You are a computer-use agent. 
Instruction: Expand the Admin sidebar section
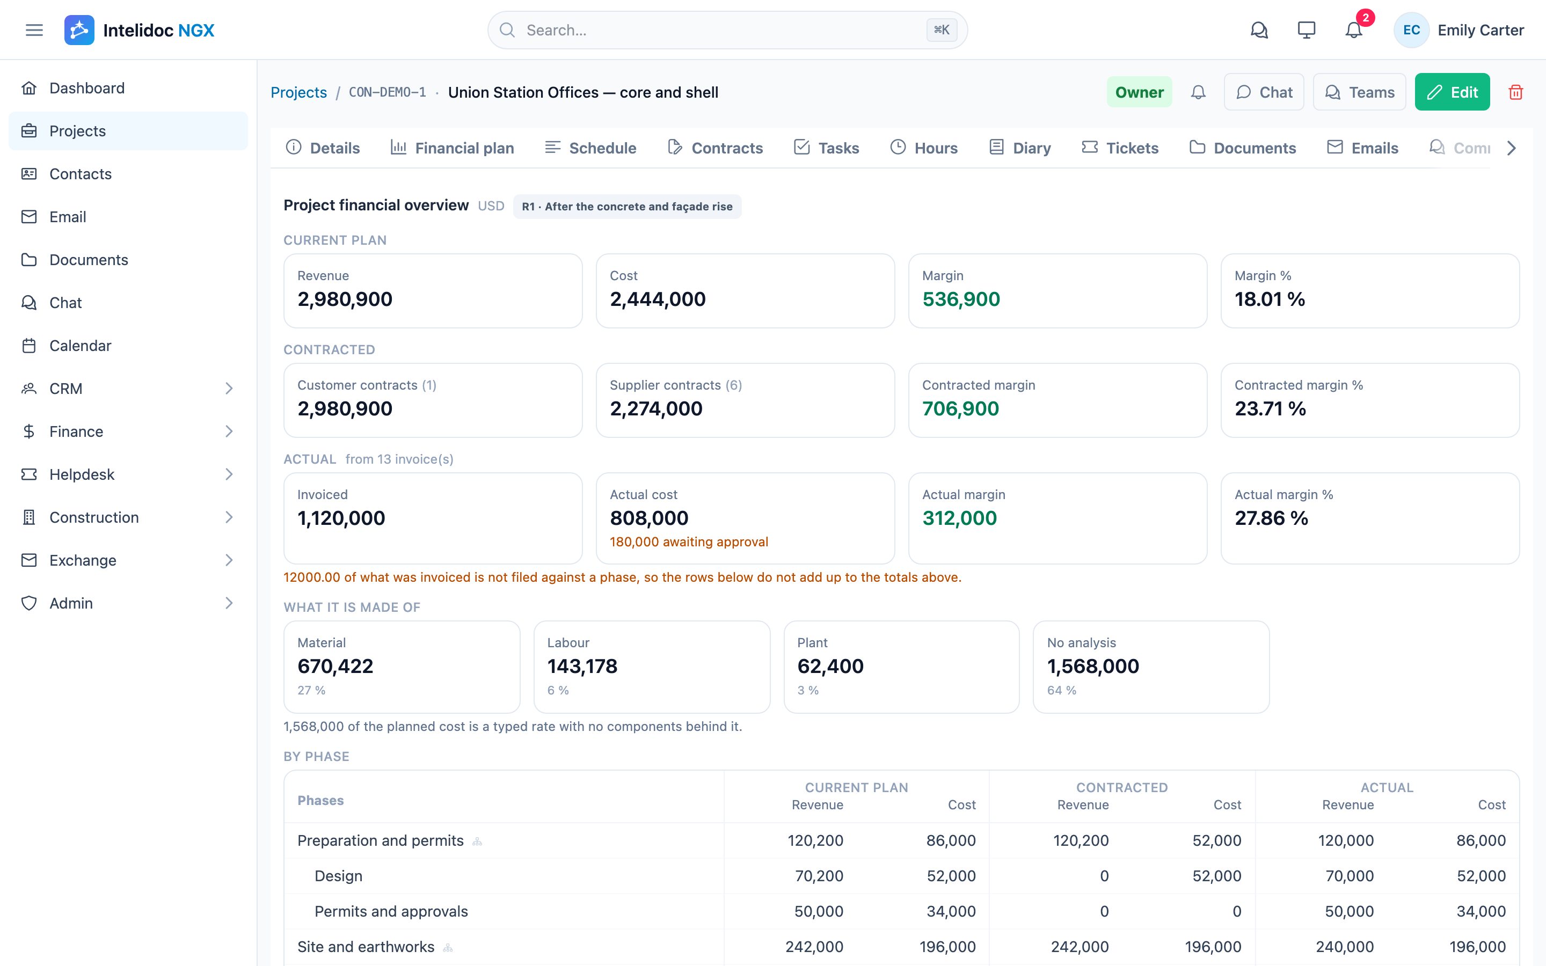pos(128,603)
